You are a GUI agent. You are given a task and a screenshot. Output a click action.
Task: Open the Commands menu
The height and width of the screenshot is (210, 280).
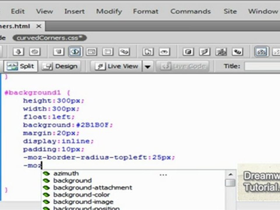[x=190, y=11]
